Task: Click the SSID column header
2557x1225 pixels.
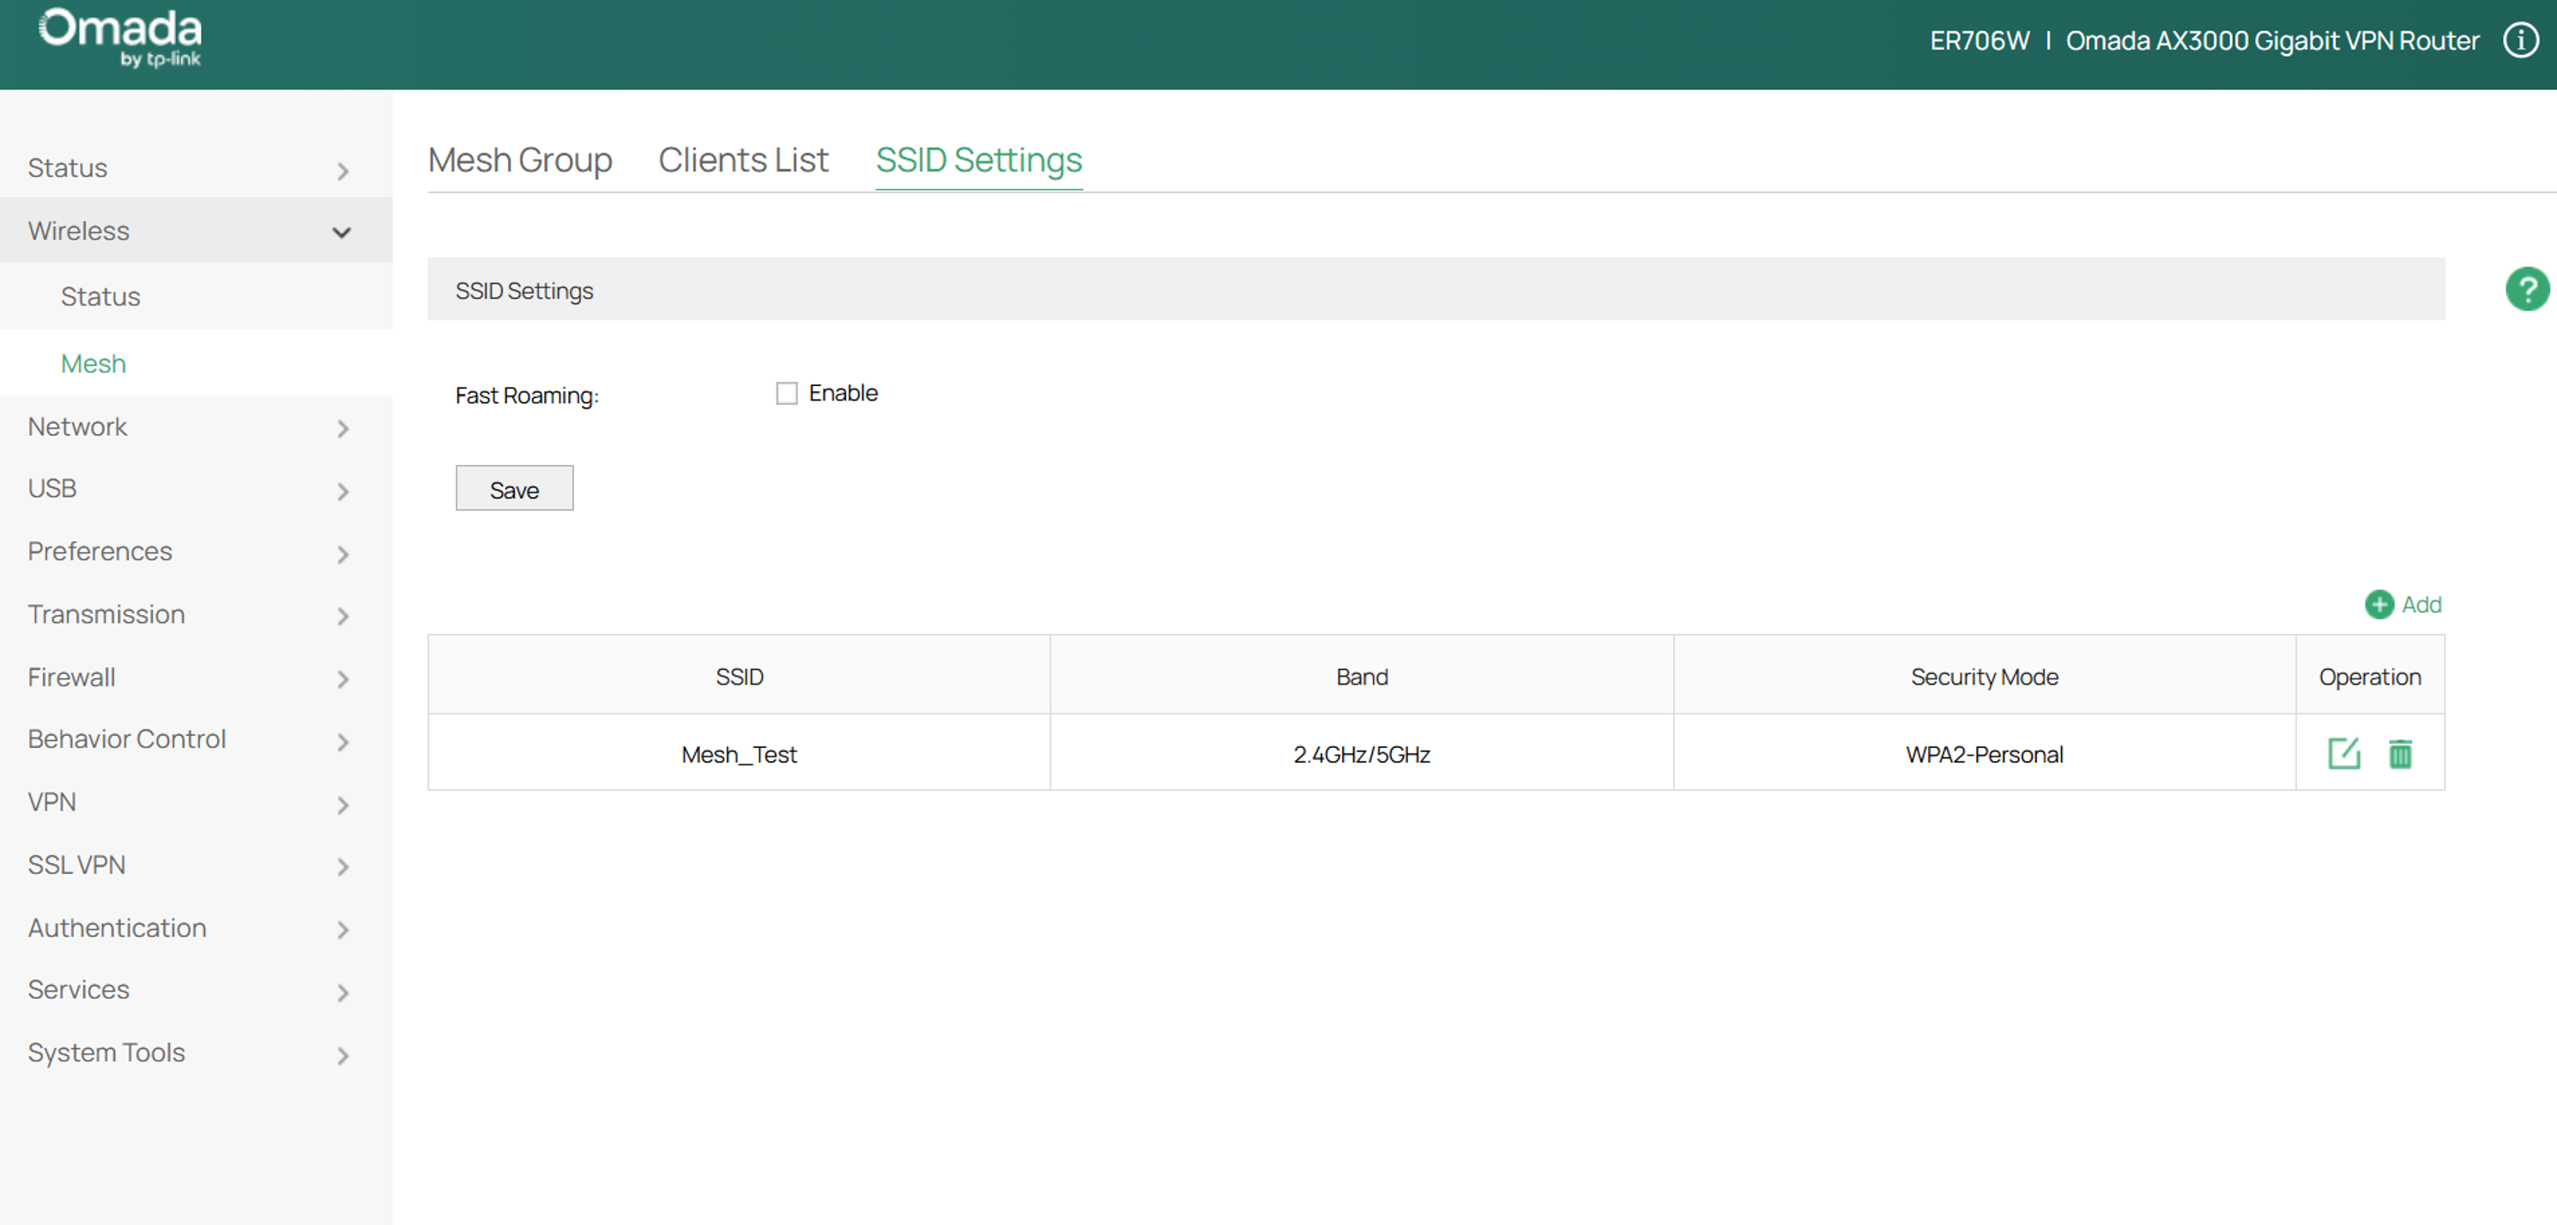Action: click(740, 676)
